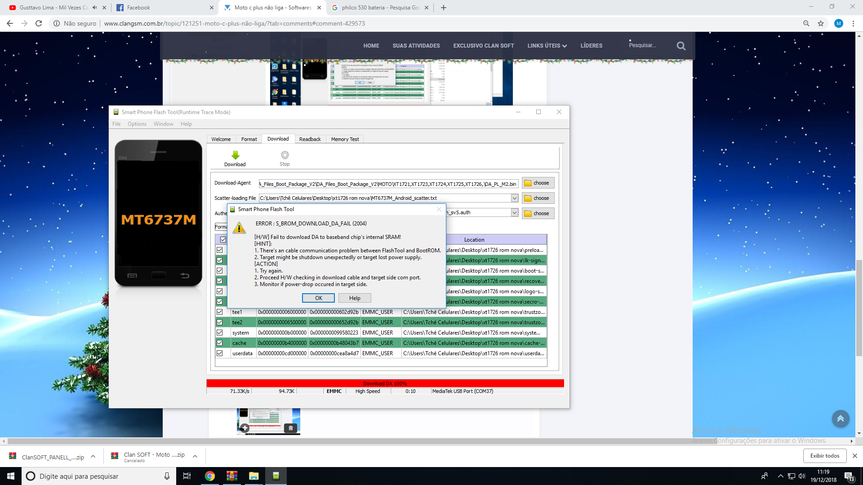This screenshot has width=863, height=485.
Task: Click the scroll-to-top round arrow button
Action: pos(840,419)
